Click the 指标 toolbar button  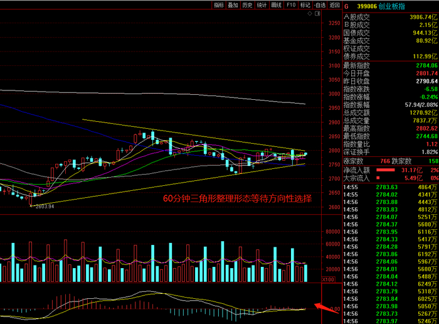point(219,5)
